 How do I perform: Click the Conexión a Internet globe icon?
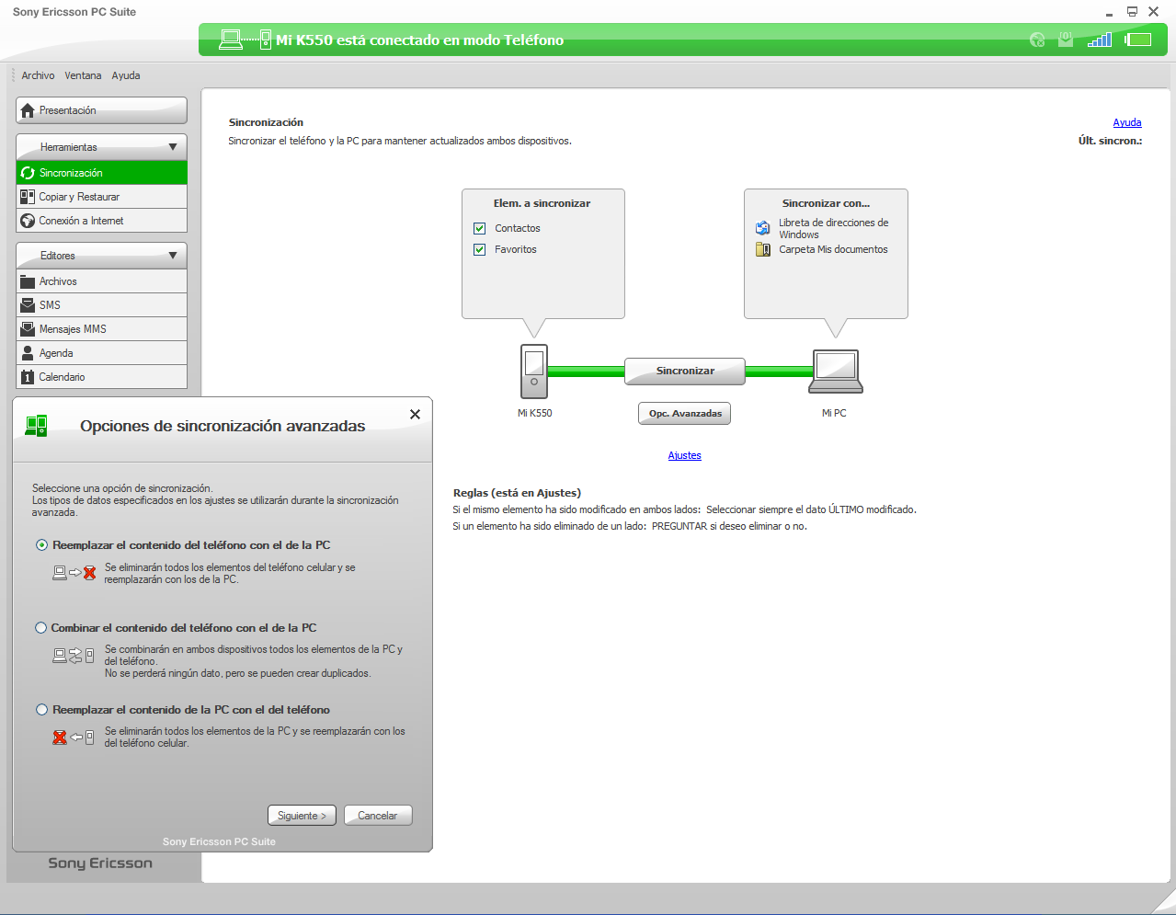[x=28, y=221]
